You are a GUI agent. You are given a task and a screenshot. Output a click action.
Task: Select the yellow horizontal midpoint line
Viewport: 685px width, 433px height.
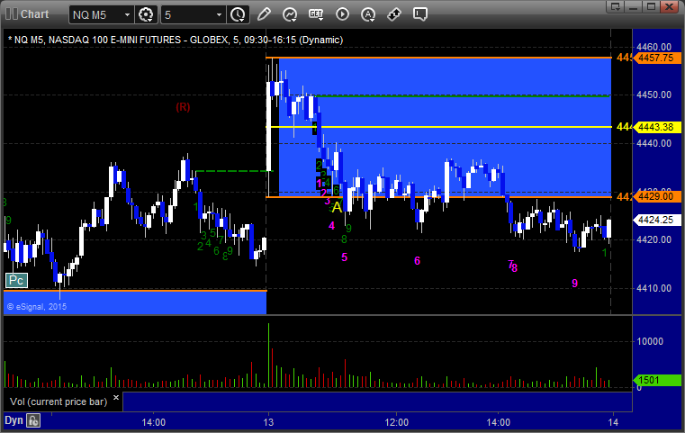(x=438, y=127)
